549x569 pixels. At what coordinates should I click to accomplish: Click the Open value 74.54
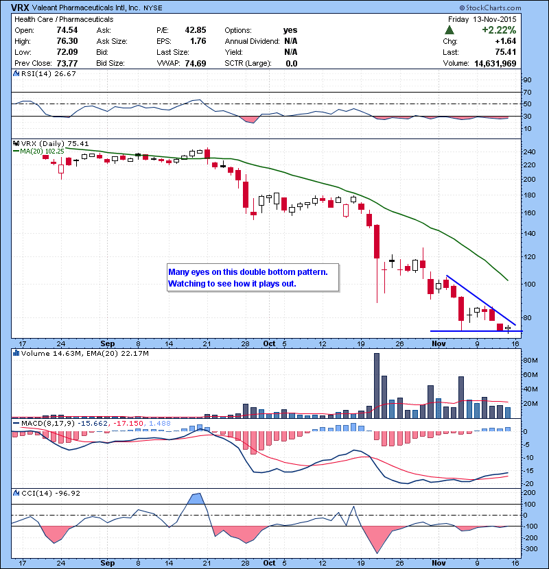(x=67, y=30)
